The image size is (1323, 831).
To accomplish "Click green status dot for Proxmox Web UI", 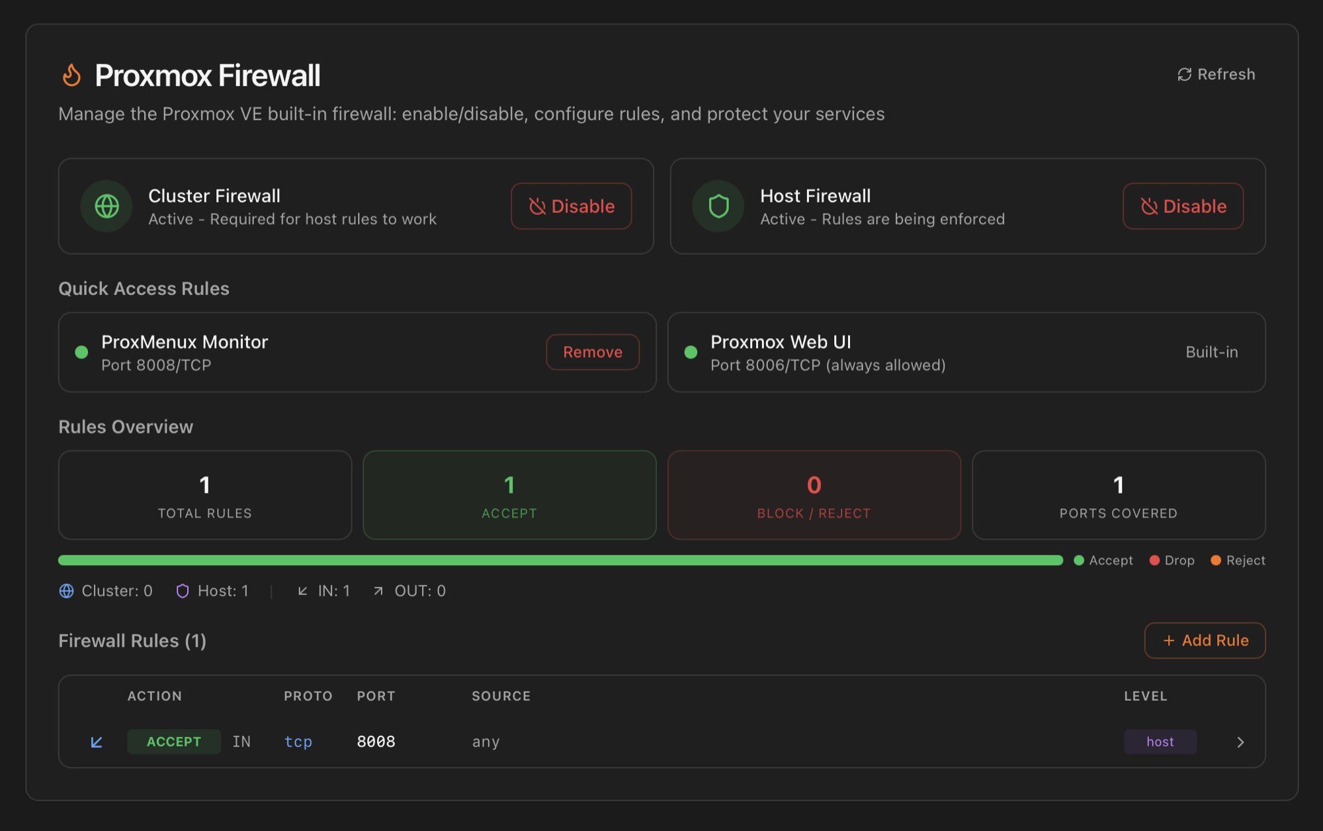I will click(691, 352).
